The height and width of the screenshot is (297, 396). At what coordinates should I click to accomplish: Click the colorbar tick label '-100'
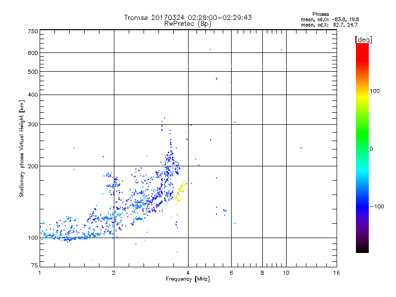point(377,206)
